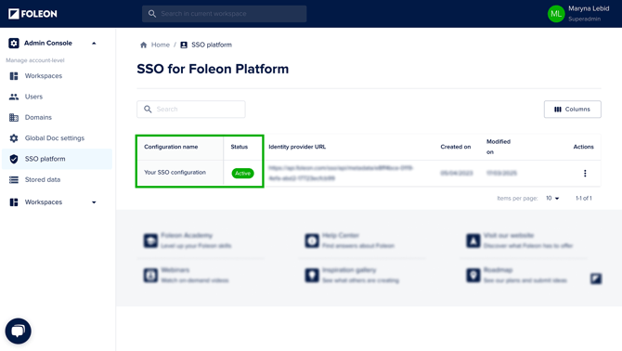Open the Webinars link
Screen dimensions: 622x351
pyautogui.click(x=175, y=270)
